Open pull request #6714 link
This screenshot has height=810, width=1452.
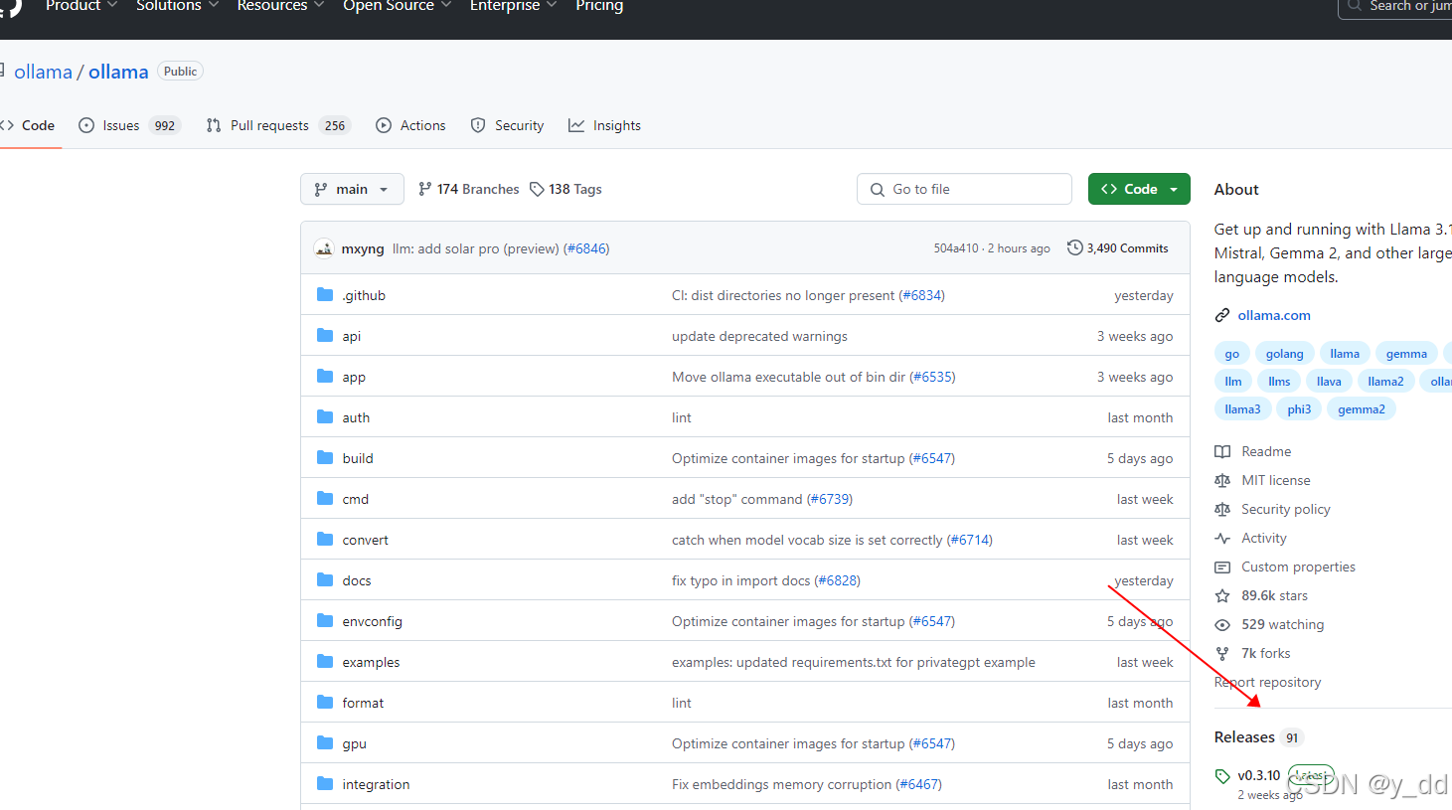(x=969, y=540)
